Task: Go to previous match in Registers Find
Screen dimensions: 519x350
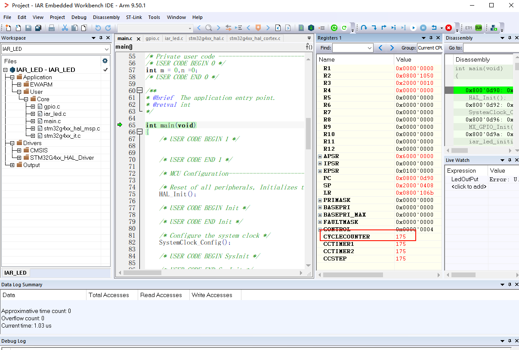Action: click(x=380, y=48)
